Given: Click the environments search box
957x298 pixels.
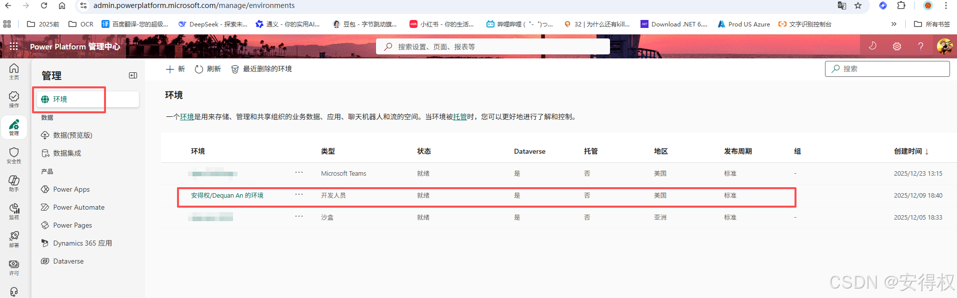Looking at the screenshot, I should click(887, 69).
